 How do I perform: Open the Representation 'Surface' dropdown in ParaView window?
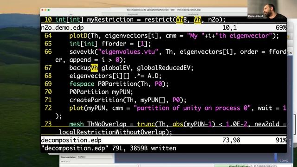point(95,157)
